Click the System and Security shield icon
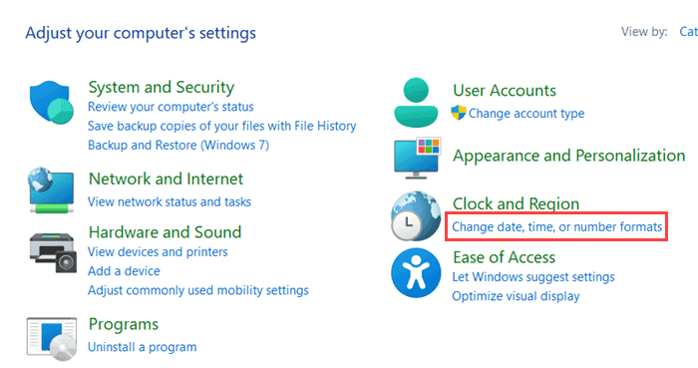Screen dimensions: 698x368 pyautogui.click(x=51, y=103)
